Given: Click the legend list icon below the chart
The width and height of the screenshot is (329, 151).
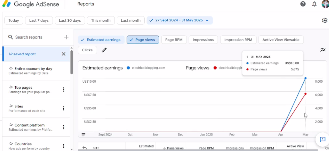Looking at the screenshot, I should [84, 135].
